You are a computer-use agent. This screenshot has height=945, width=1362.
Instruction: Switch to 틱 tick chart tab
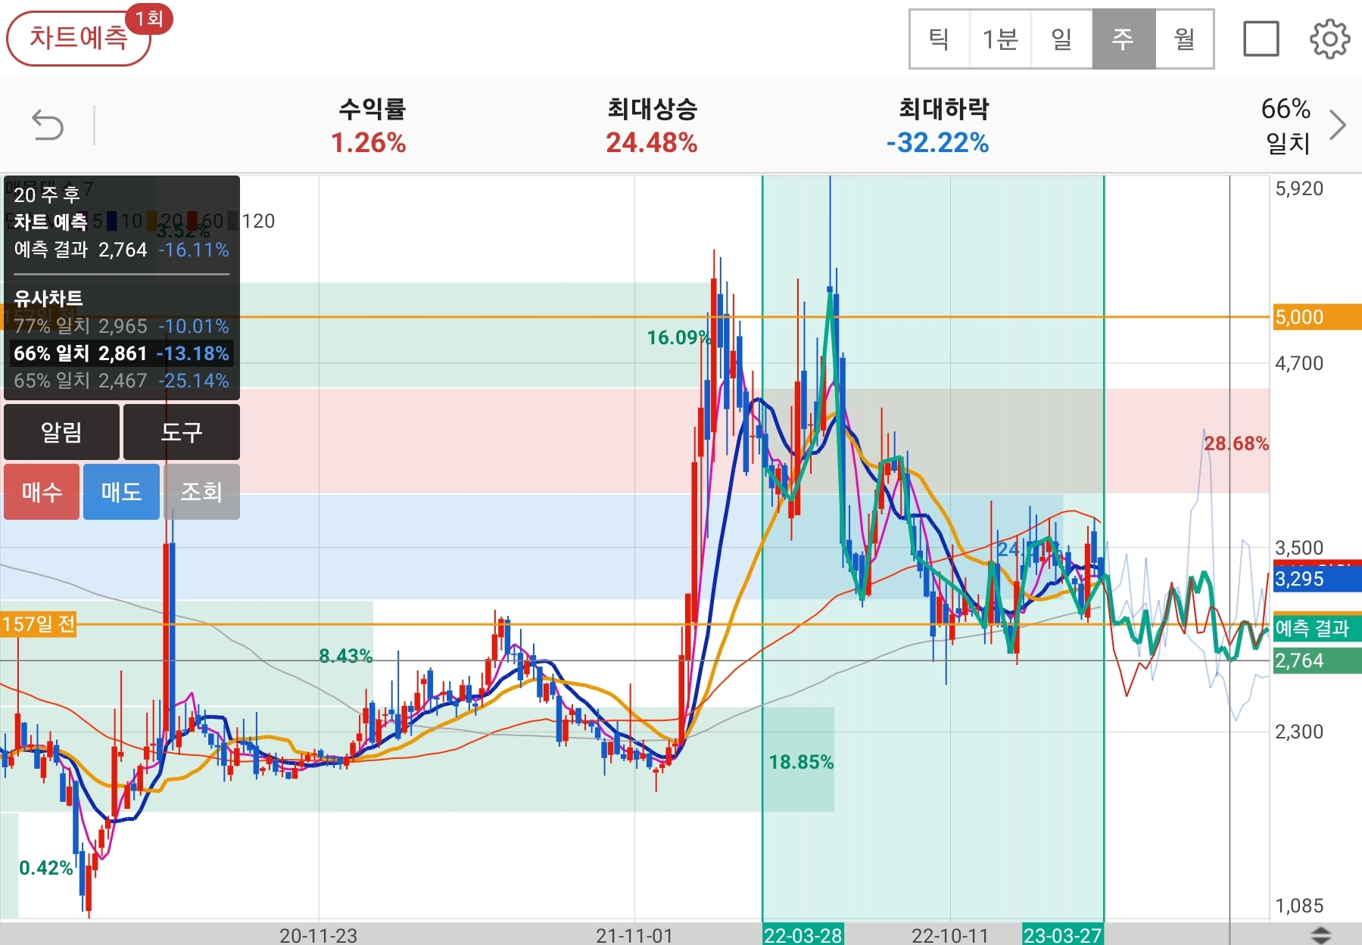tap(940, 39)
